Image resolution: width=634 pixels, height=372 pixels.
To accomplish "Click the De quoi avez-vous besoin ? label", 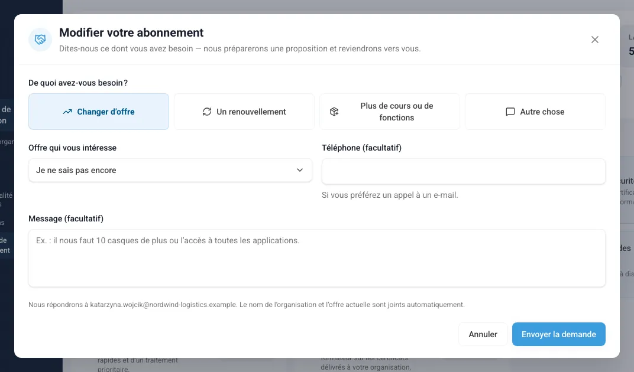I will tap(78, 83).
